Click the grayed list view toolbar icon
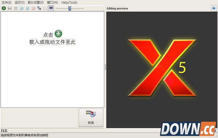The width and height of the screenshot is (218, 138). 45,8
